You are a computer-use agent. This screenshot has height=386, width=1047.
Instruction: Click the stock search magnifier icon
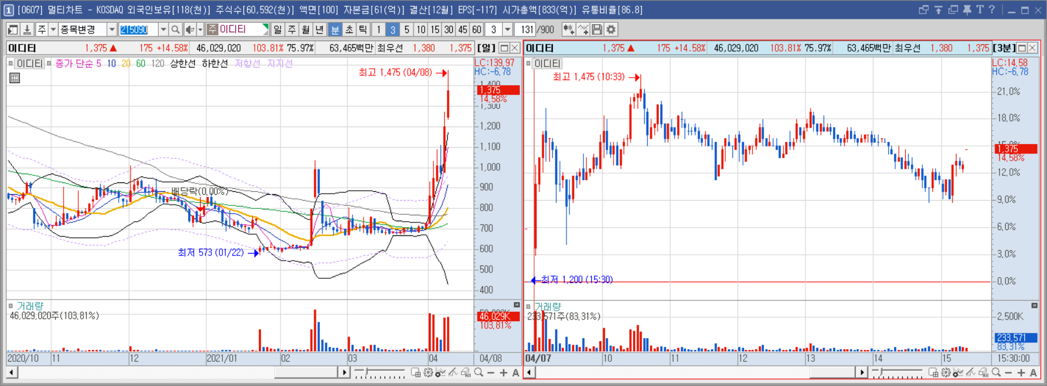pyautogui.click(x=175, y=29)
